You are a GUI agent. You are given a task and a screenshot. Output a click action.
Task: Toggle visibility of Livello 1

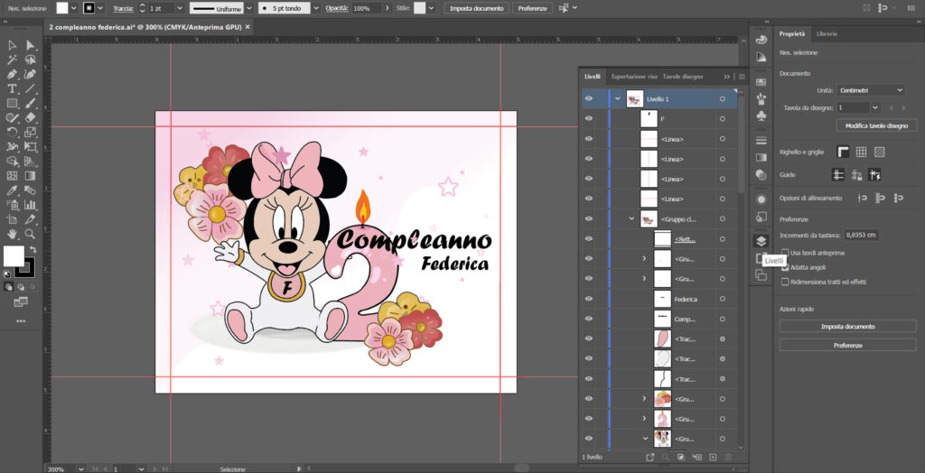coord(588,99)
